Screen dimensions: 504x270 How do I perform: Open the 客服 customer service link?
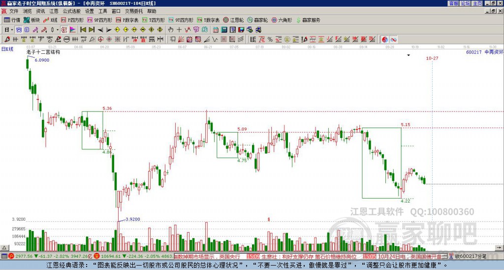click(x=453, y=3)
